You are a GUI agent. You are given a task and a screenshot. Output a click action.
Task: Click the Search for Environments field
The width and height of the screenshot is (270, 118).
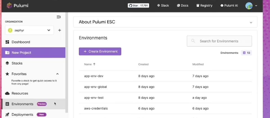[x=219, y=41]
